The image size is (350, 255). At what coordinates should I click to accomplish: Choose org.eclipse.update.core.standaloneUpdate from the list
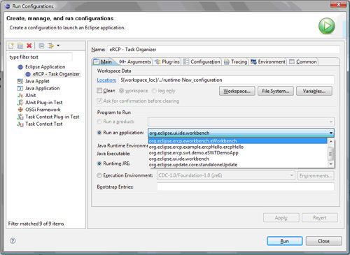[x=237, y=165]
